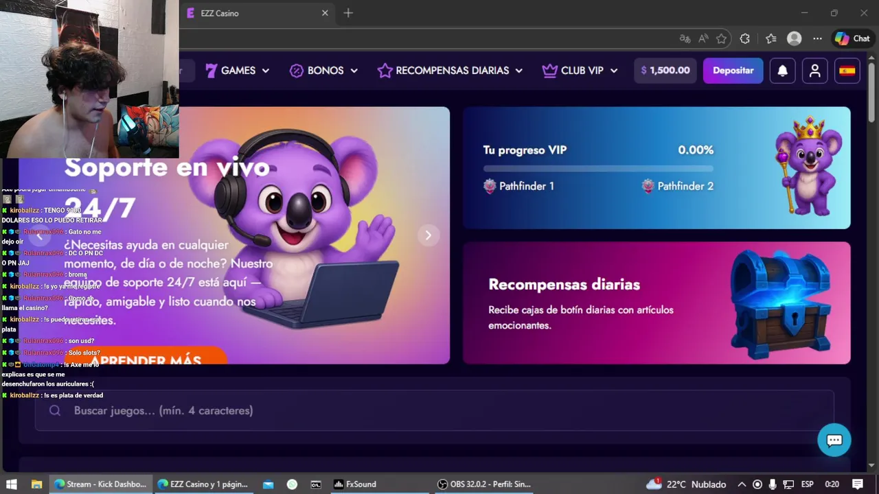Click the $ 1,500.00 balance
Screen dimensions: 879x494
(x=665, y=71)
